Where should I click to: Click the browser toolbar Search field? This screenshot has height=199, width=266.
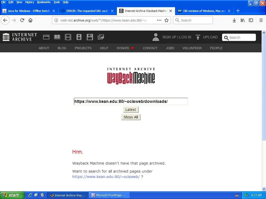click(x=193, y=20)
